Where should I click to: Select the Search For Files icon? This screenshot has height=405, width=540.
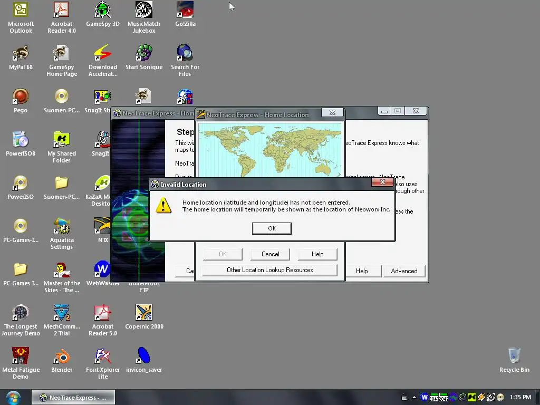[x=185, y=61]
